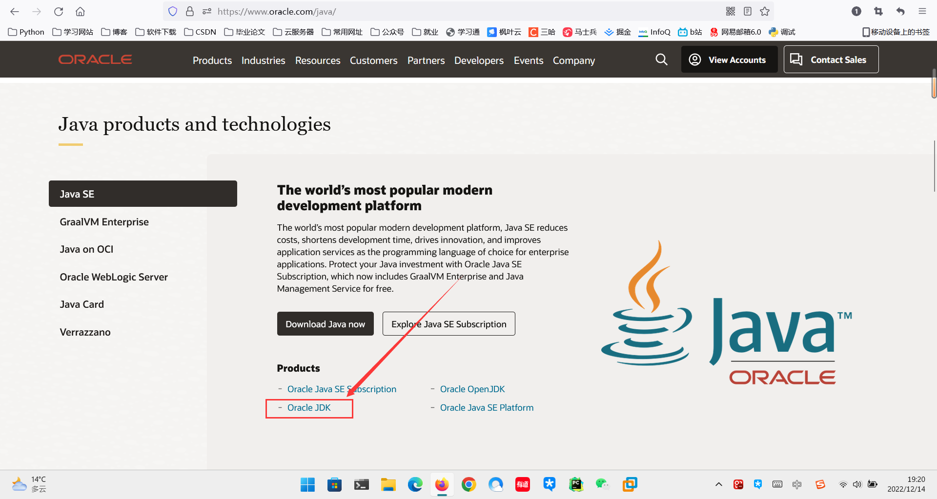The image size is (937, 499).
Task: Click the undo arrow toolbar icon
Action: [900, 11]
